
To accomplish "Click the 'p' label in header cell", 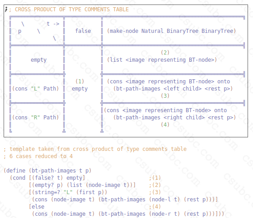I will [x=20, y=31].
